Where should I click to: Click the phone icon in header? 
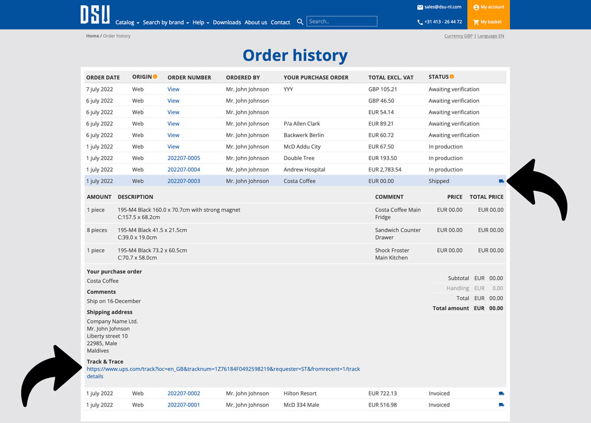(x=420, y=22)
